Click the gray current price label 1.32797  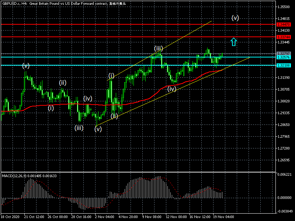[284, 54]
